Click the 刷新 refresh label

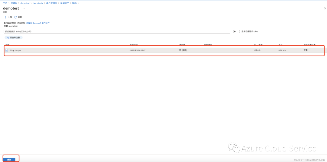[20, 17]
